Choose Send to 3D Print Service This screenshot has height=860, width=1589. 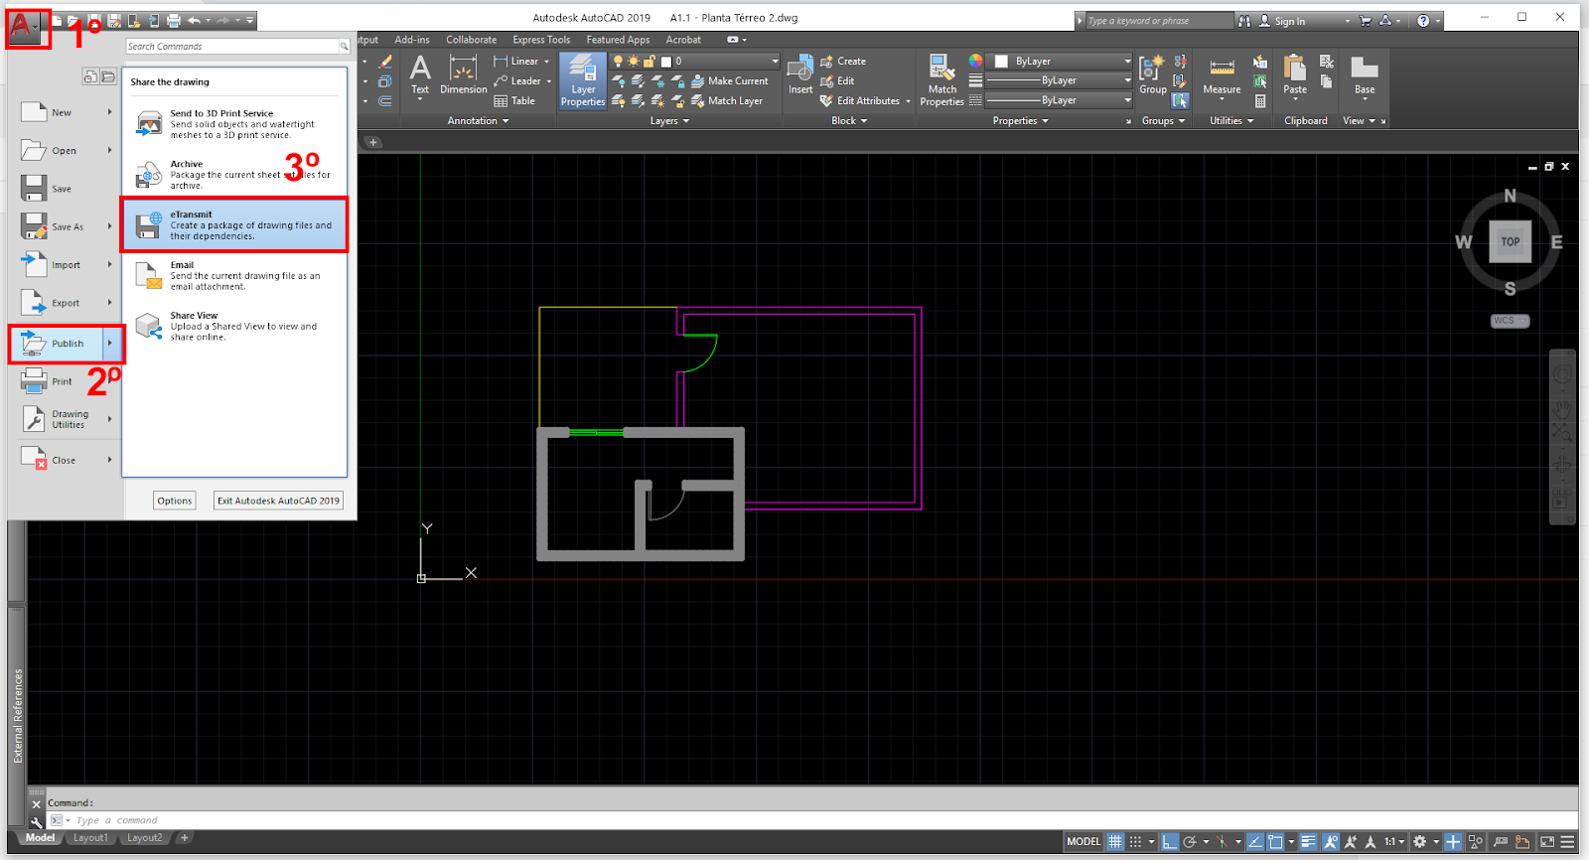click(x=234, y=124)
